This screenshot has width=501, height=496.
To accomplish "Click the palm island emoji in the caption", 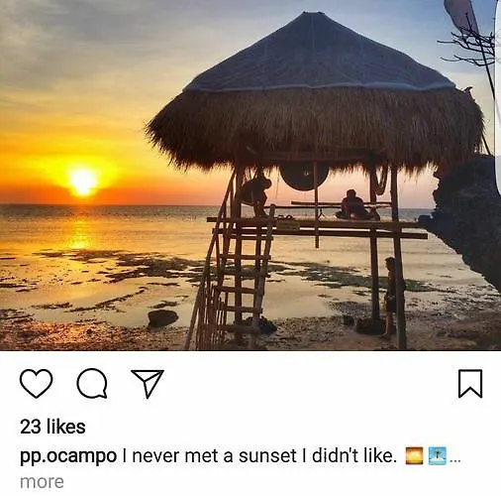I will pos(438,456).
